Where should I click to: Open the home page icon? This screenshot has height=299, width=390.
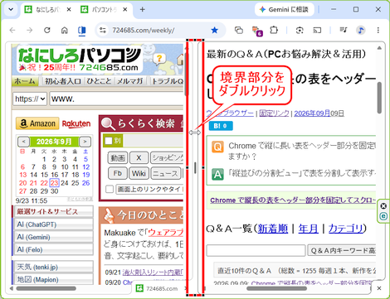tap(65, 30)
